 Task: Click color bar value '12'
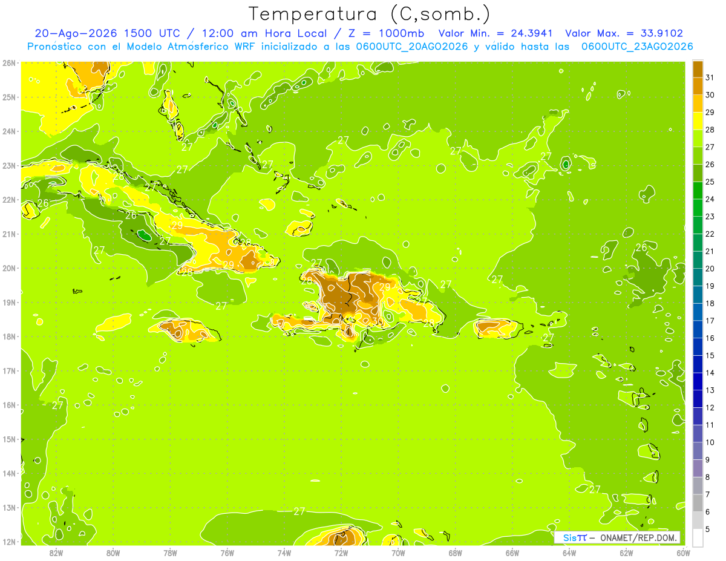[x=710, y=407]
